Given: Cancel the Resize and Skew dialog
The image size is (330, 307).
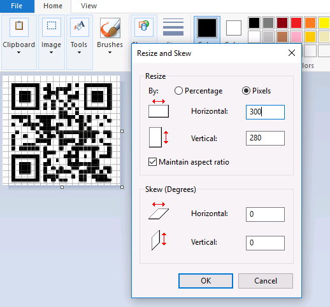Looking at the screenshot, I should click(x=266, y=281).
